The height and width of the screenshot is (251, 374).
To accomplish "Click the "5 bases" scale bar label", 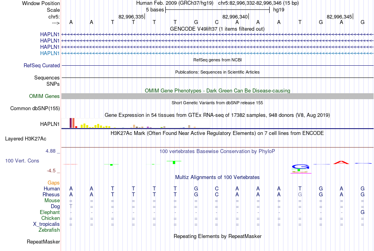I will point(155,10).
